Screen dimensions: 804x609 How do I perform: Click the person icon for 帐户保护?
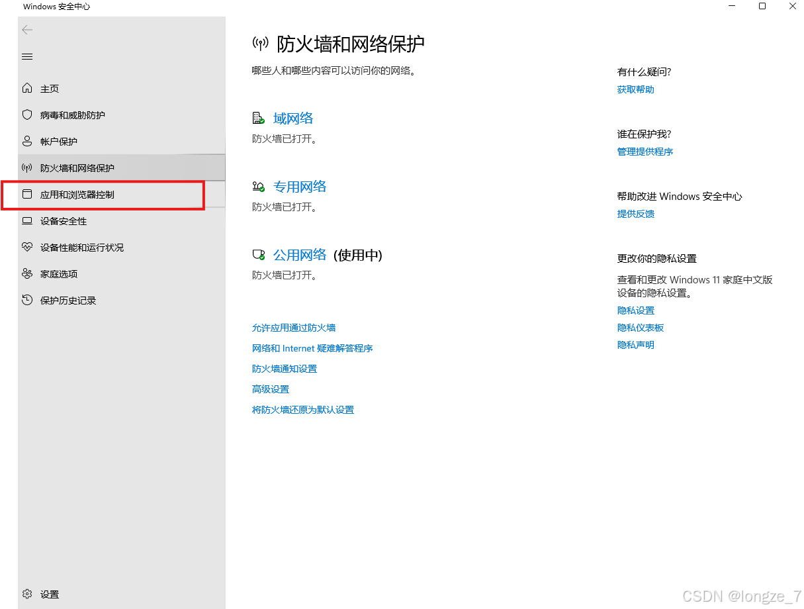(27, 141)
